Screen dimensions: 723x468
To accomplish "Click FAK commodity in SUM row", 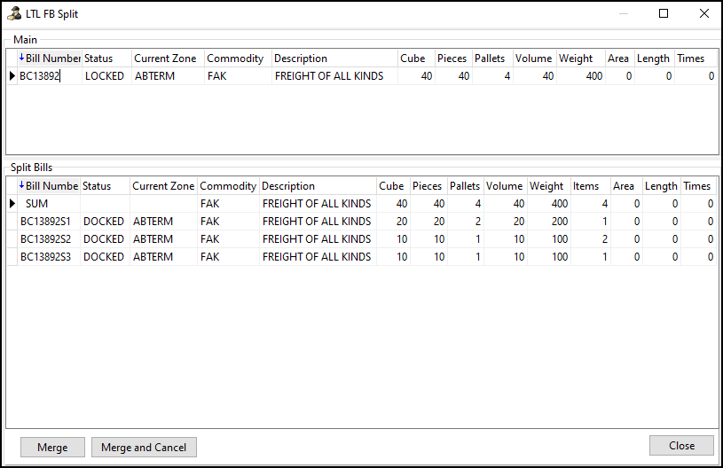I will [x=228, y=204].
